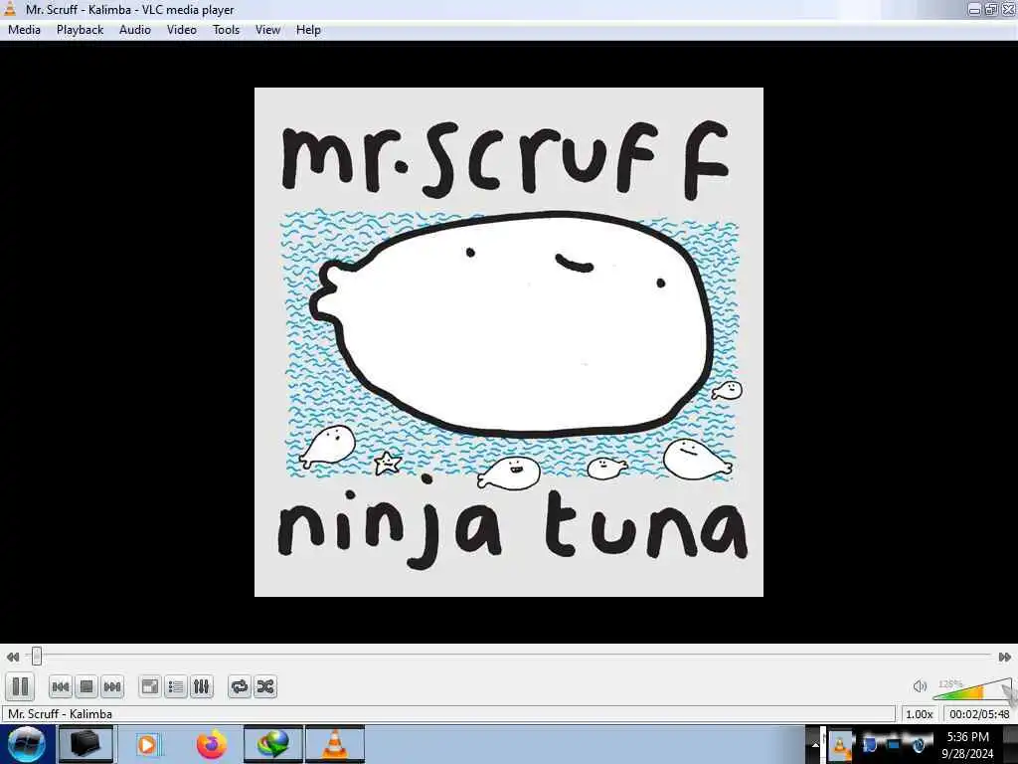Click the Ninja Tuna album art
This screenshot has height=764, width=1018.
(508, 342)
